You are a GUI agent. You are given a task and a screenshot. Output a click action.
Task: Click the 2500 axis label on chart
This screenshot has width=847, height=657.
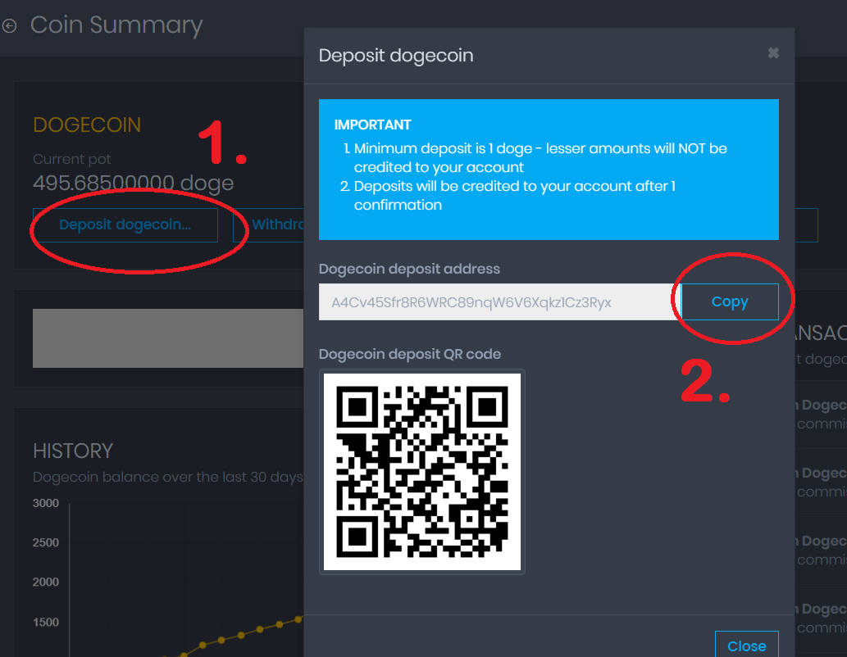46,542
